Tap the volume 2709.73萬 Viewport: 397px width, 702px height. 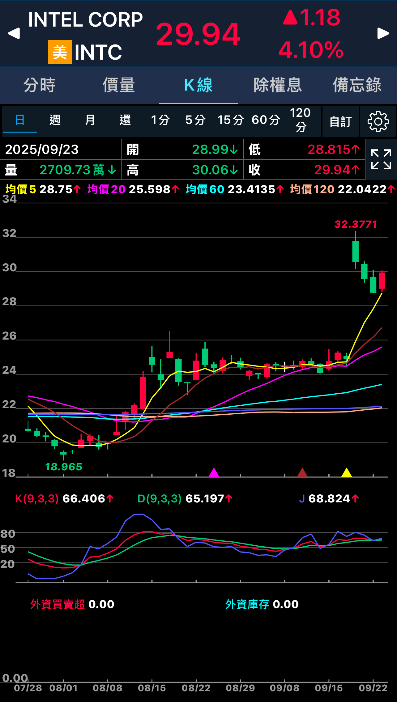tap(78, 170)
